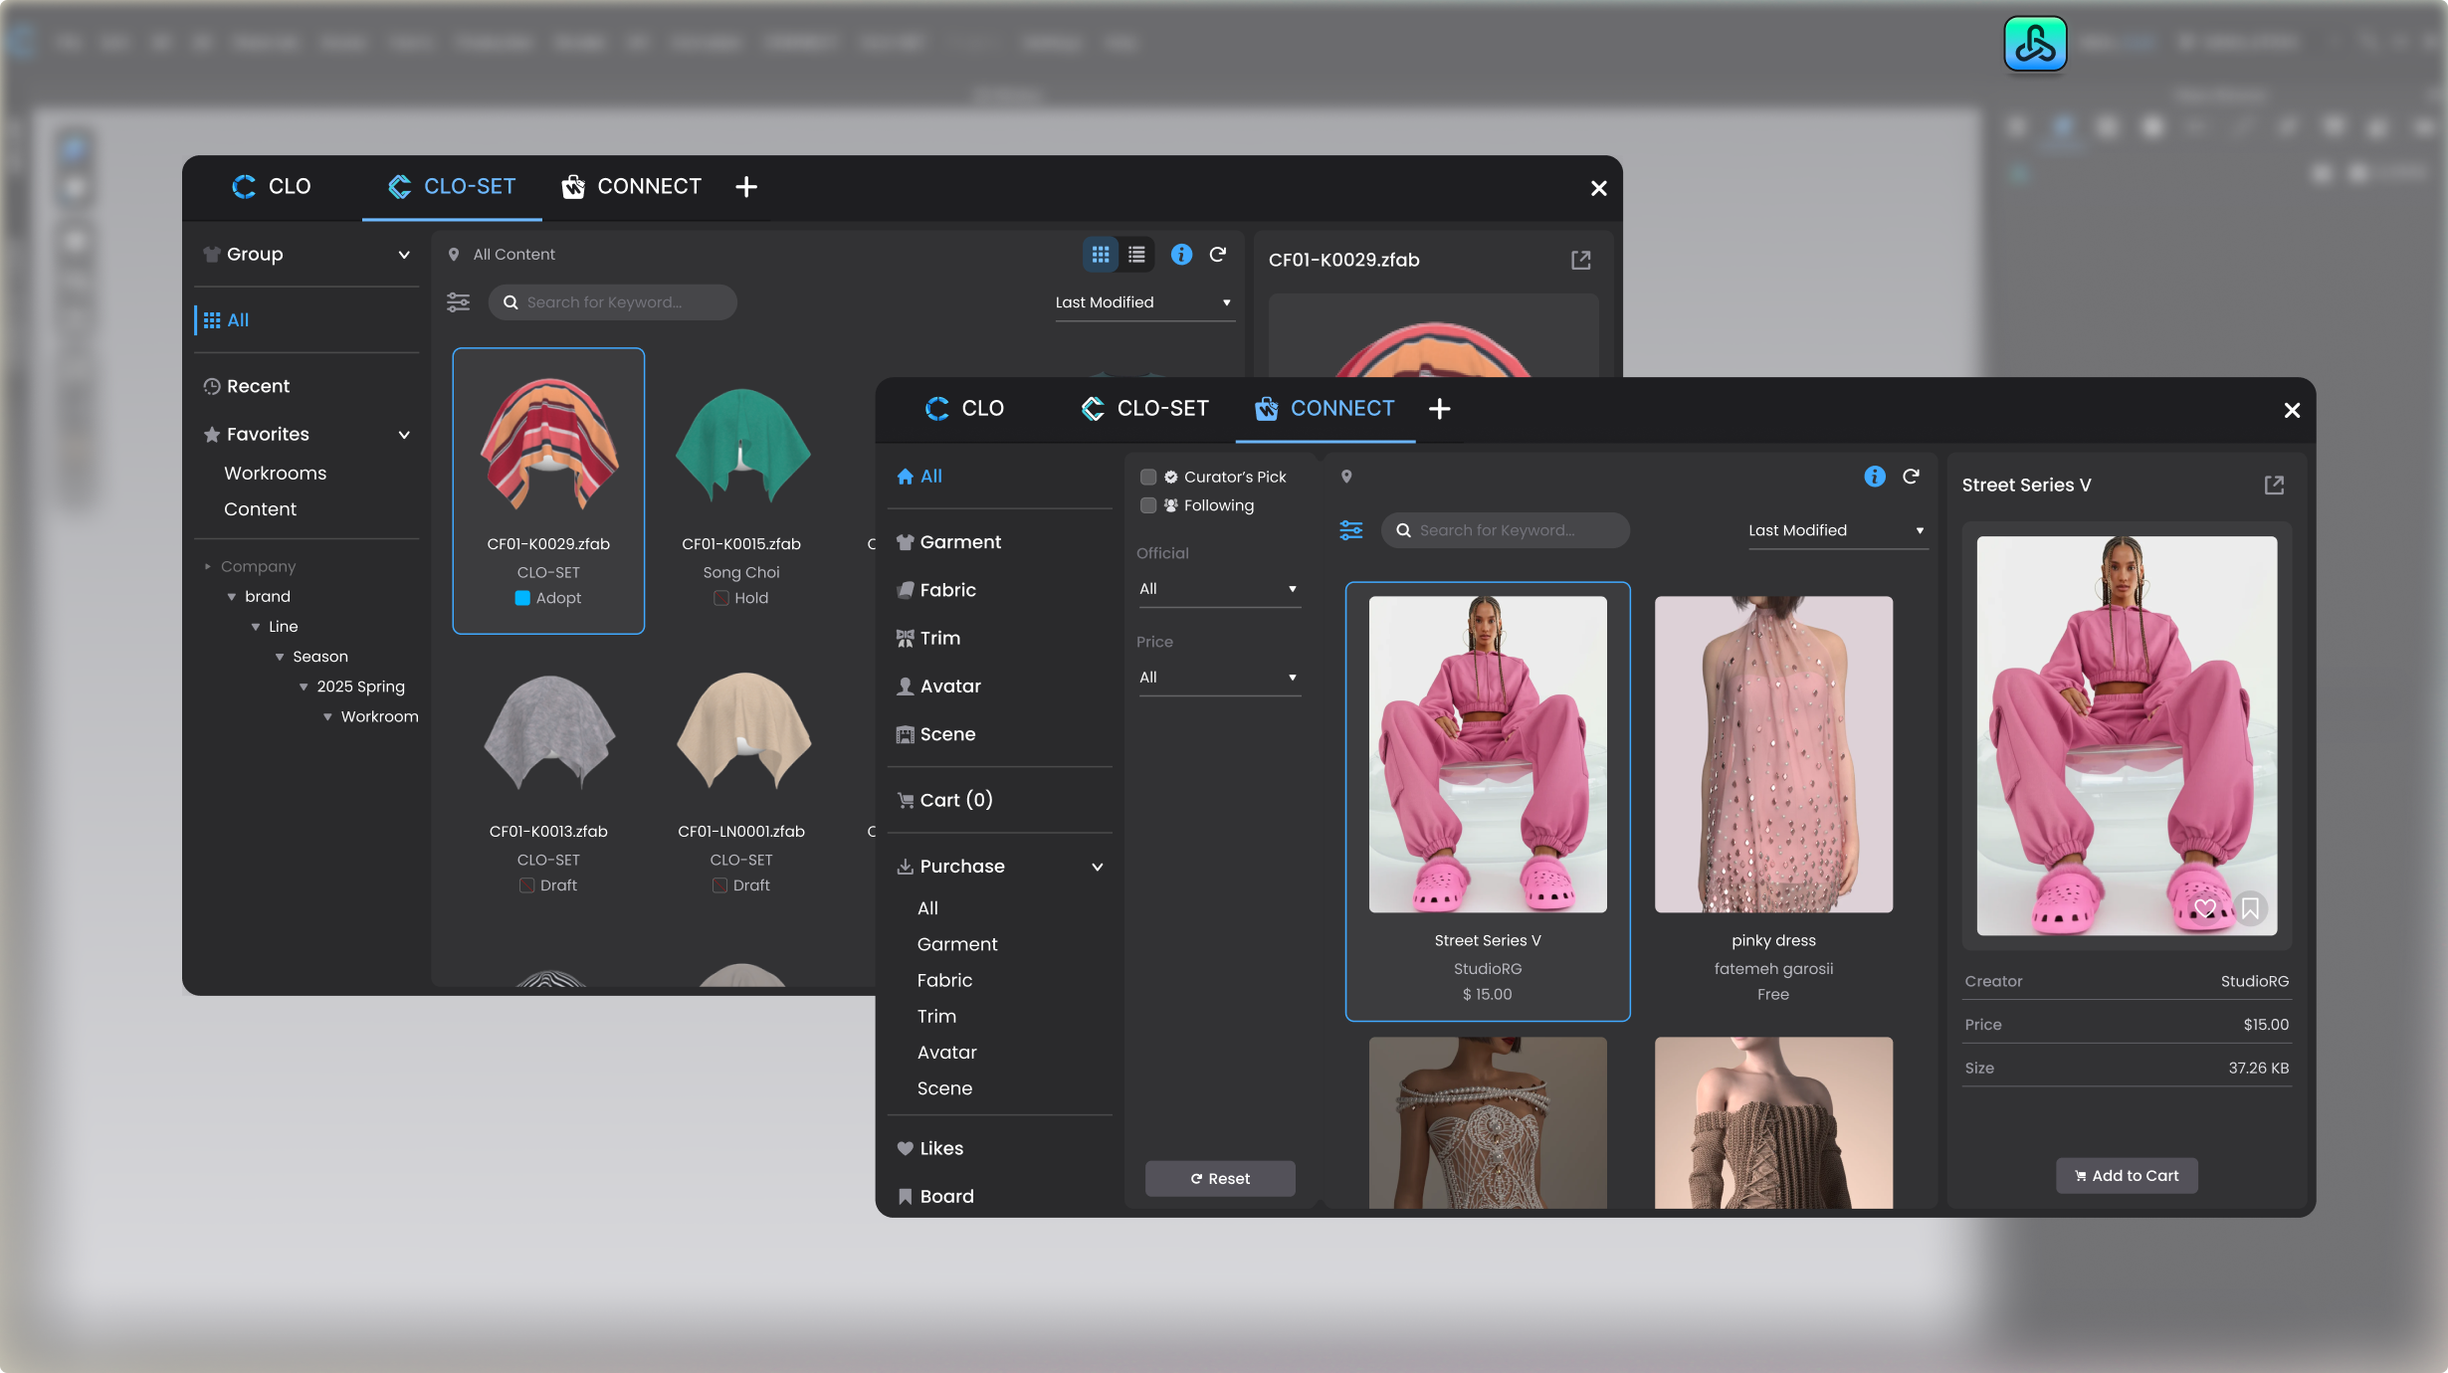This screenshot has width=2448, height=1373.
Task: Toggle Draft checkbox on CF01-K0013.zfab
Action: (x=527, y=885)
